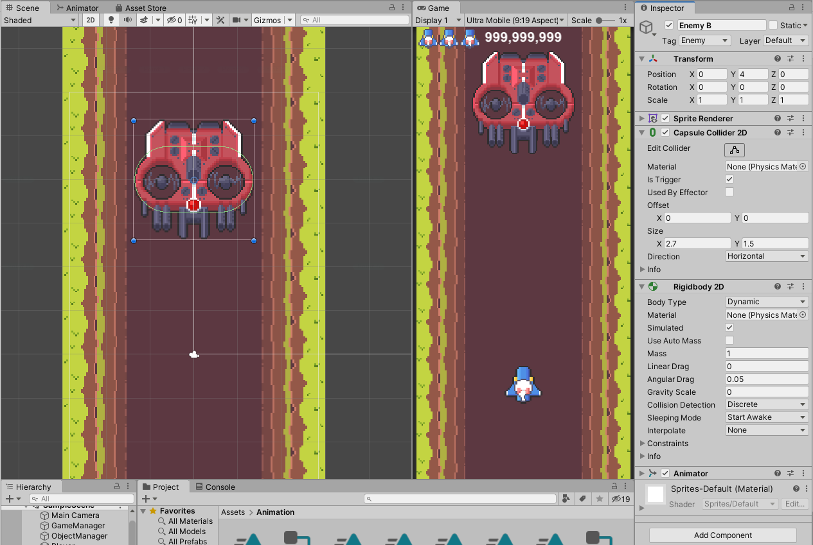Open the Tag dropdown showing Enemy
The width and height of the screenshot is (813, 545).
coord(705,40)
